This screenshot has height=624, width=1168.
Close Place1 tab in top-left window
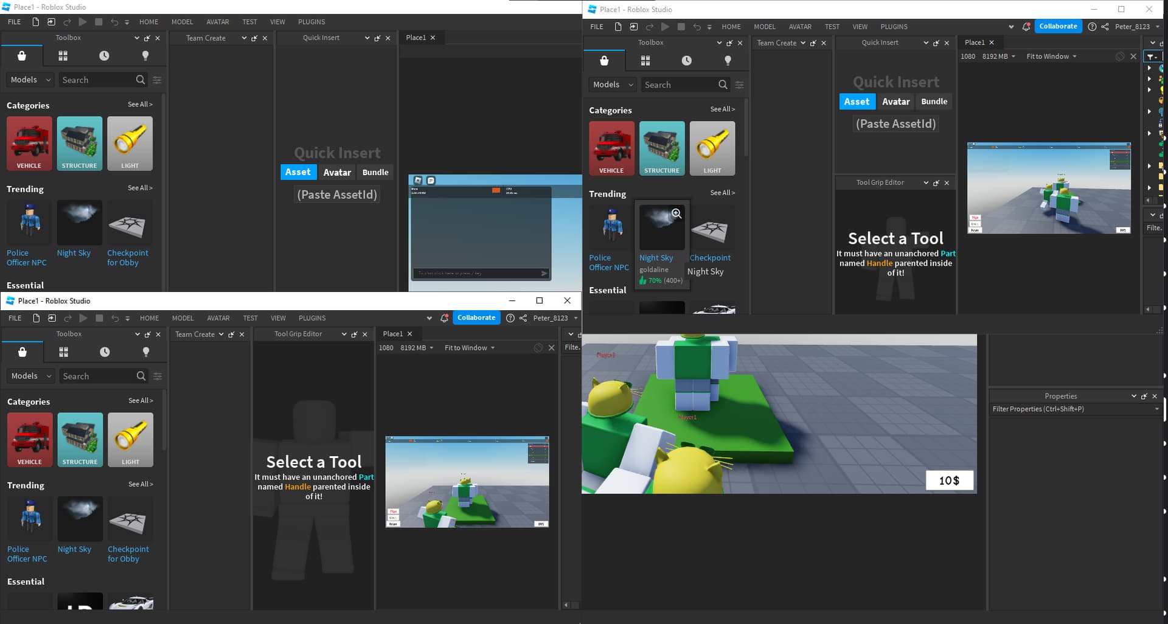[x=433, y=38]
